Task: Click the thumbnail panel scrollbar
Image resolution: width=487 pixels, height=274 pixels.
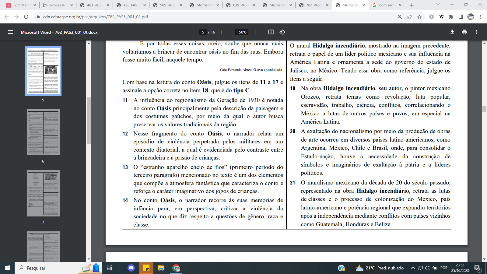Action: pyautogui.click(x=89, y=121)
